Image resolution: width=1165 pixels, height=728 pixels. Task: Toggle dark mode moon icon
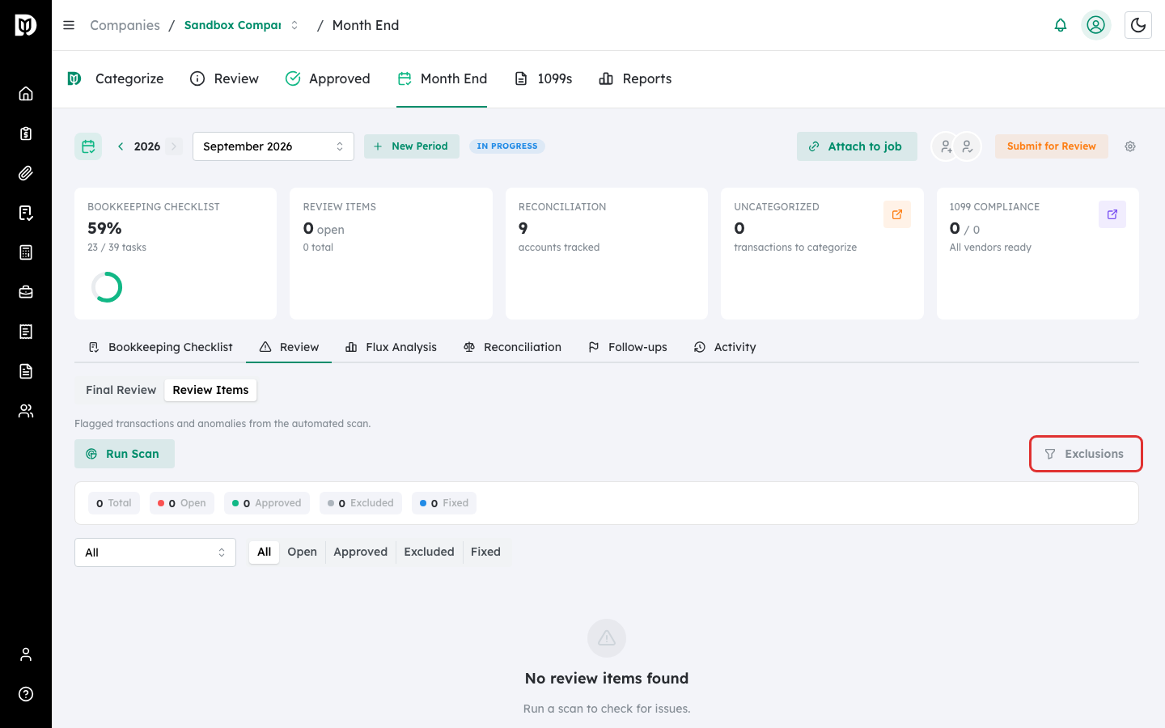tap(1137, 25)
